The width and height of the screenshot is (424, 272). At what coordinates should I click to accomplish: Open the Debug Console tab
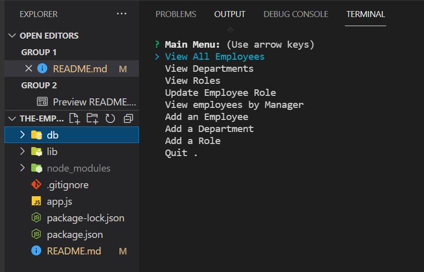(296, 14)
